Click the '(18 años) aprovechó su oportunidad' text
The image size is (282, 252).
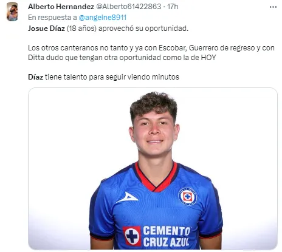pyautogui.click(x=128, y=29)
